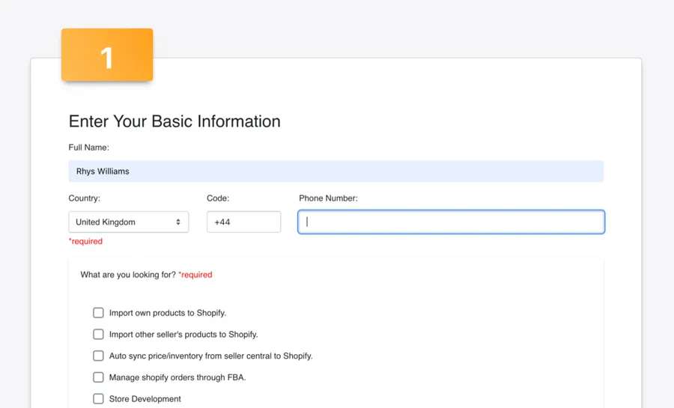Click the 'What are you looking for?' question text

tap(128, 275)
